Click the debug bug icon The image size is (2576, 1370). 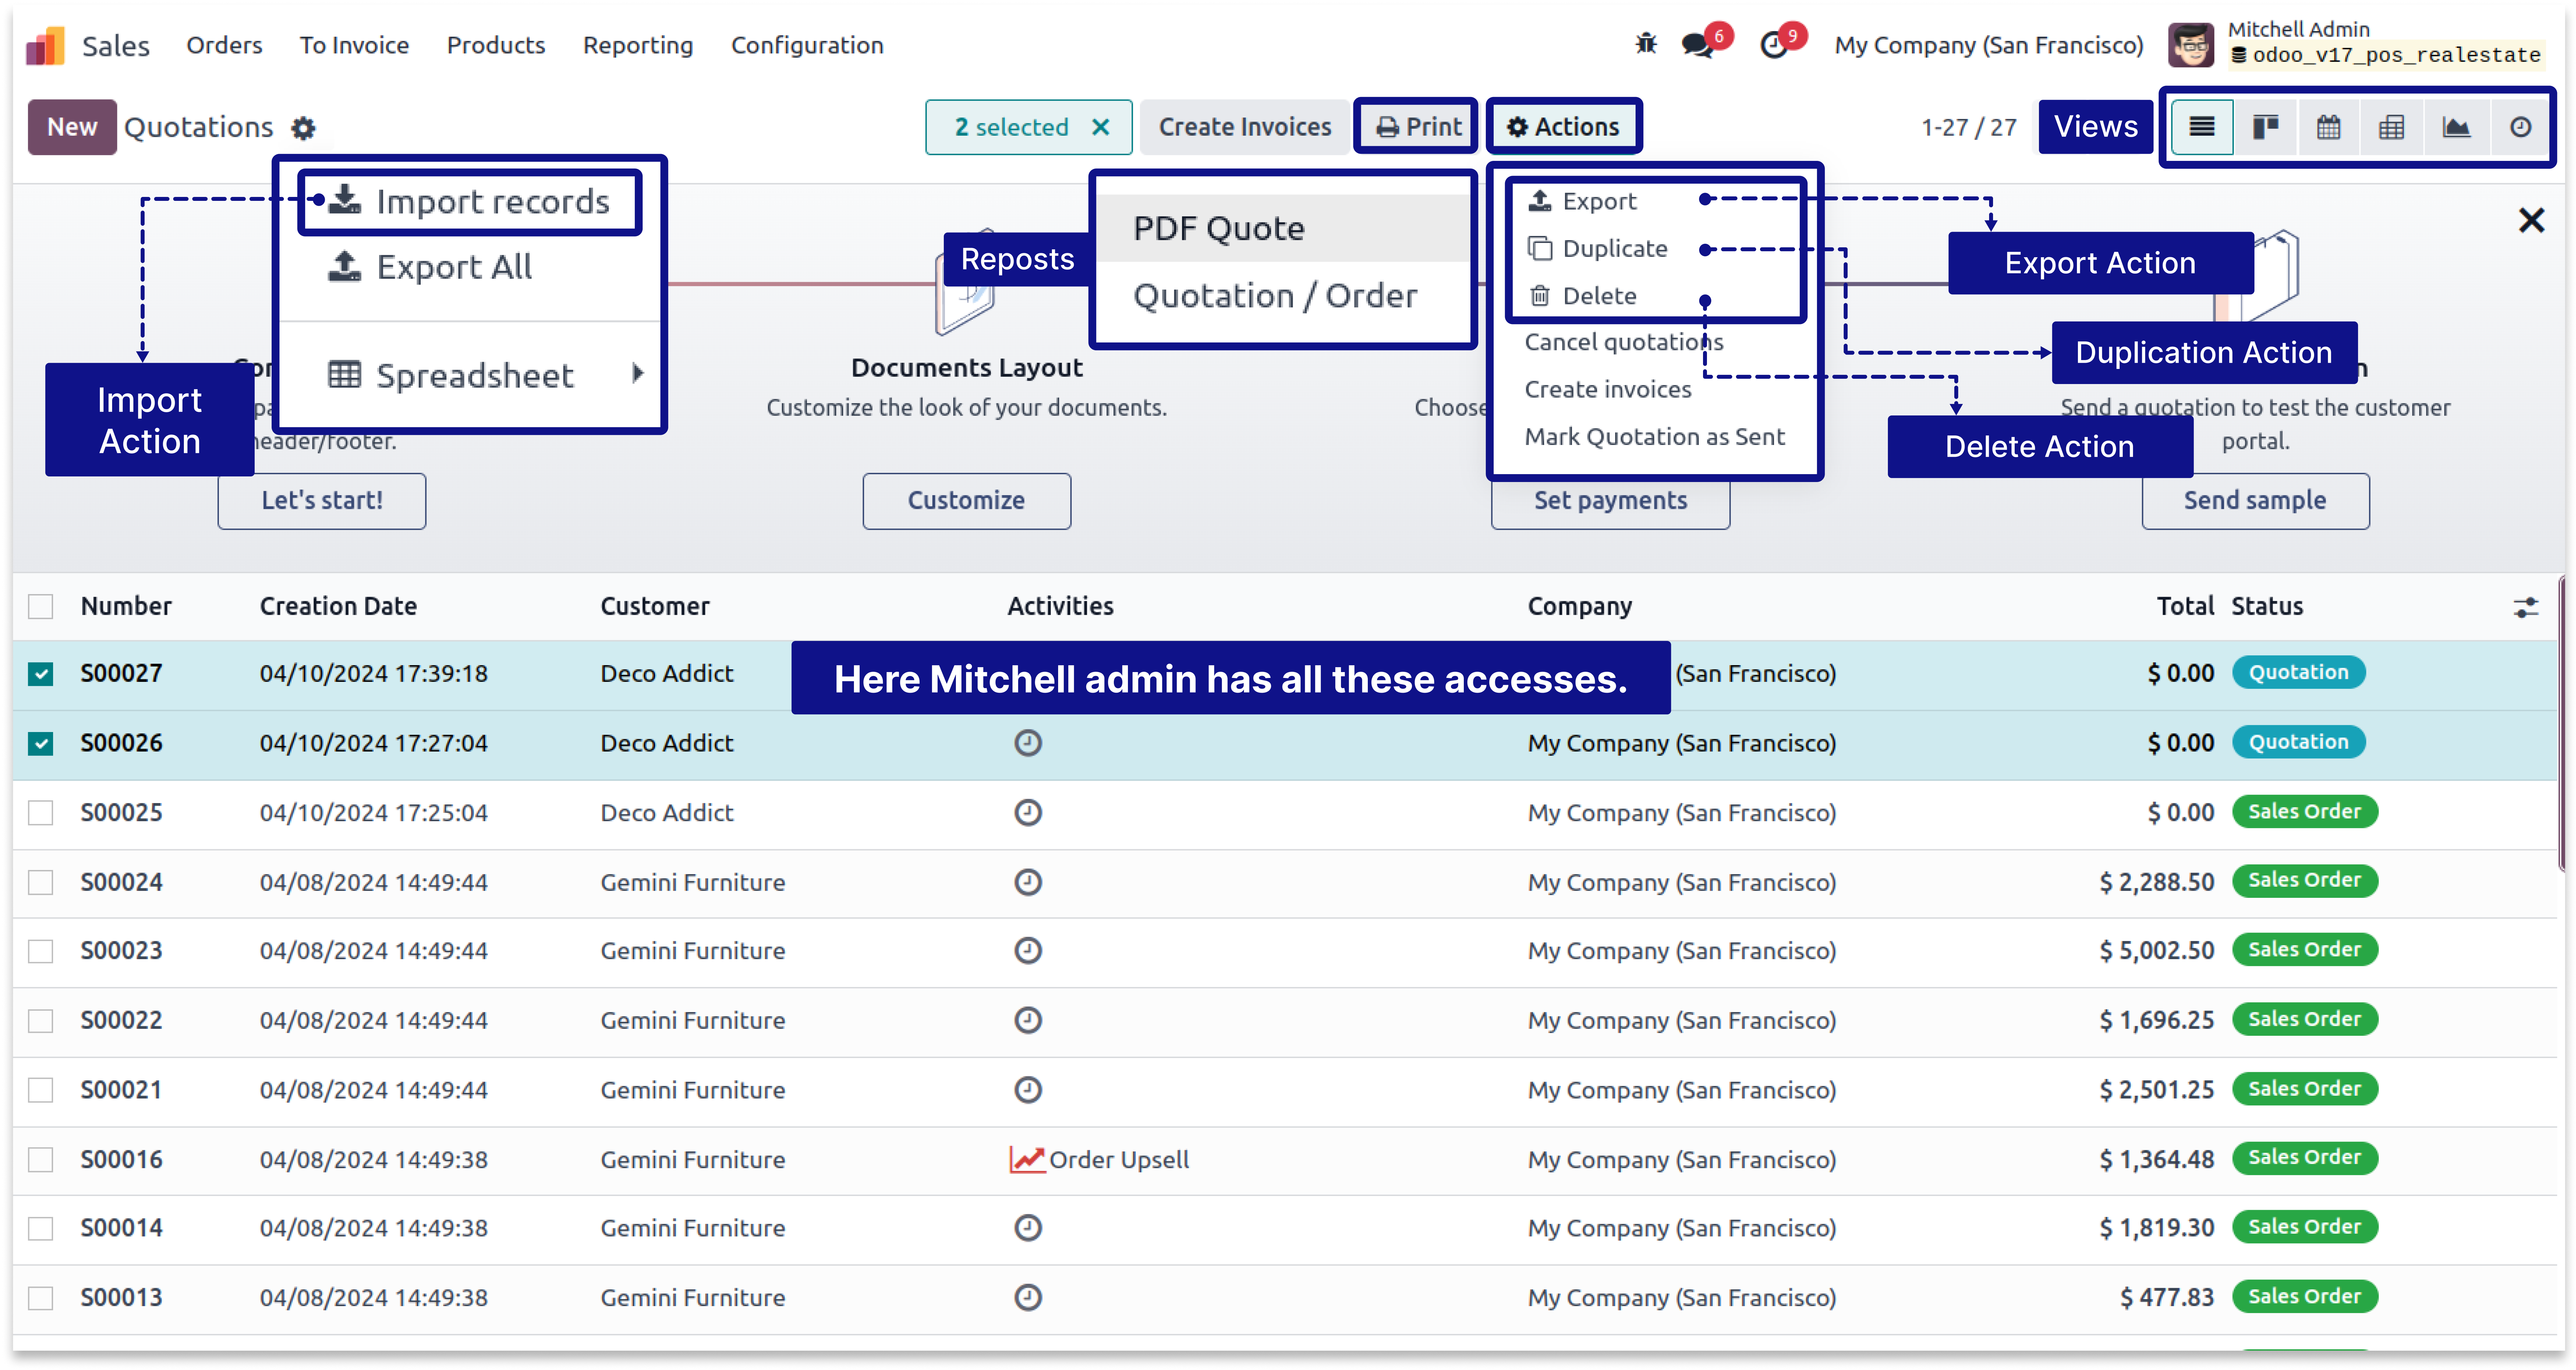1646,44
